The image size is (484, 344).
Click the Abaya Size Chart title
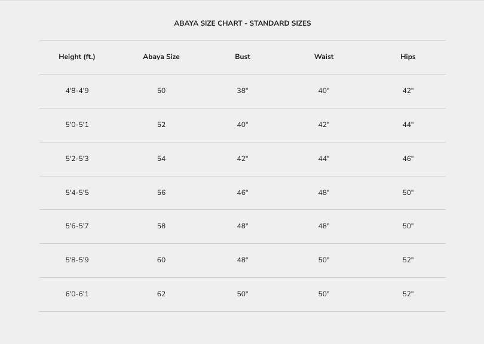242,23
